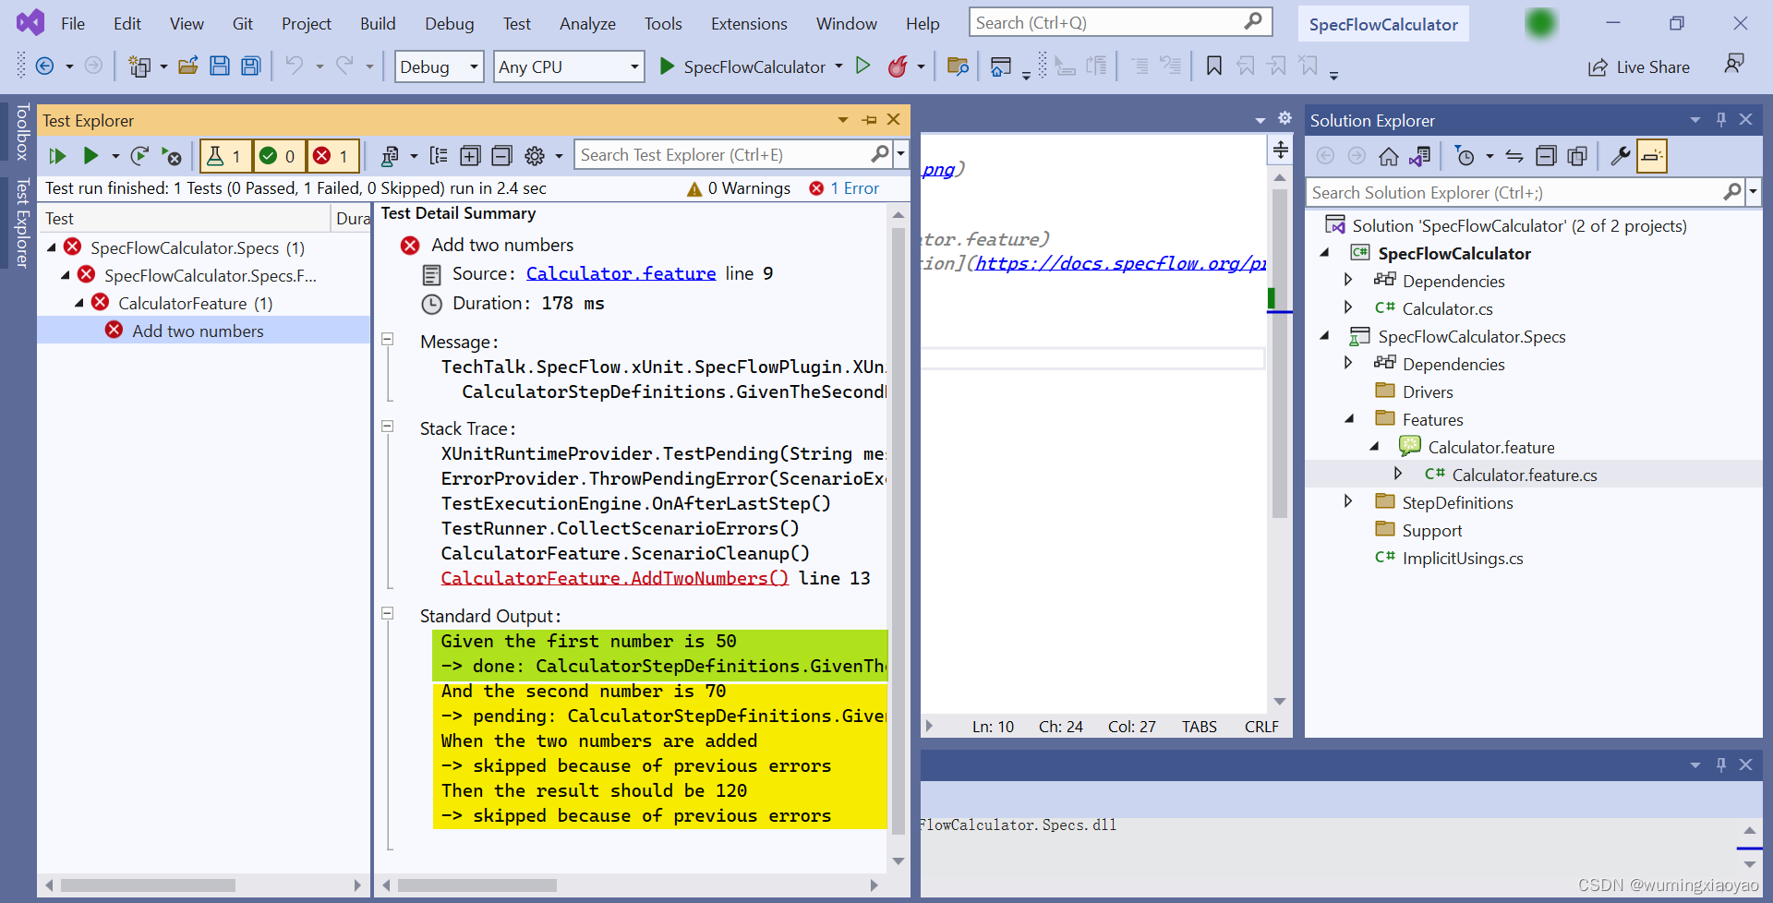1773x903 pixels.
Task: Open Test Explorer settings gear
Action: coord(535,156)
